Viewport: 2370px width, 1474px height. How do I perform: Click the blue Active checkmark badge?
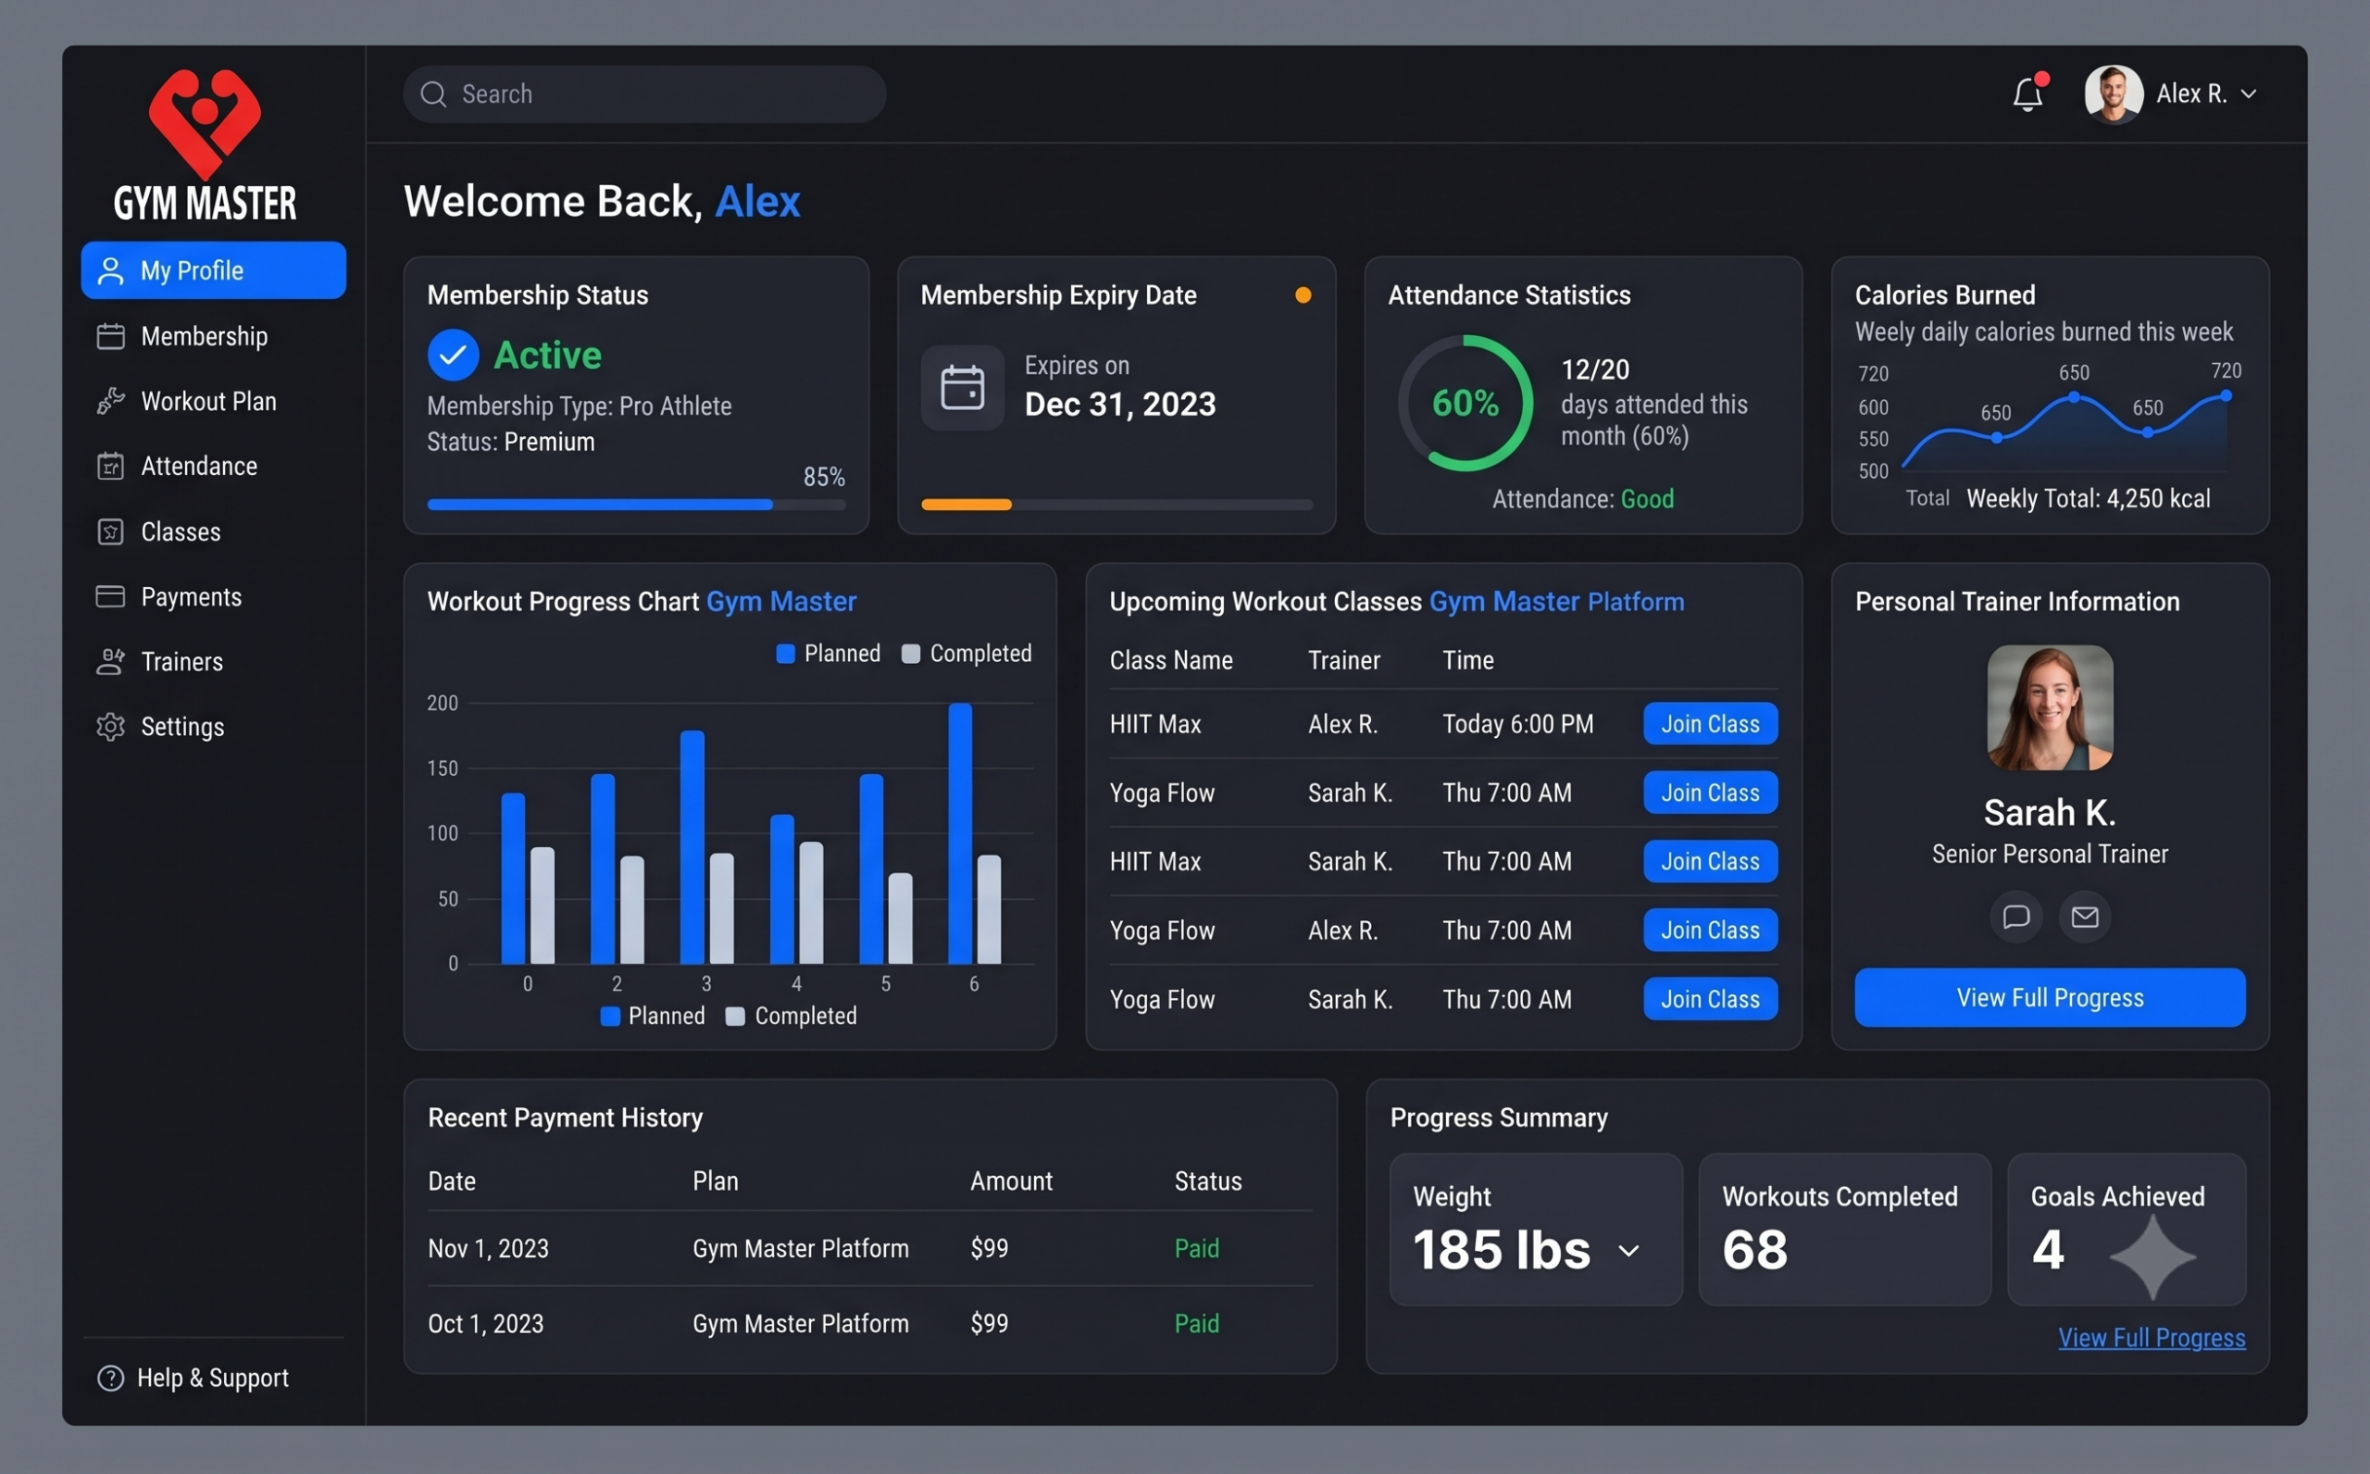pos(453,355)
